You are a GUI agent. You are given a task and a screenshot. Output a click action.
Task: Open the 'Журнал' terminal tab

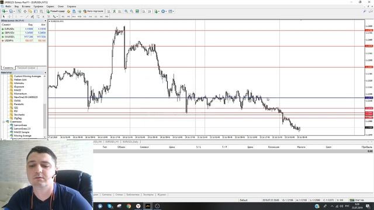(x=162, y=194)
